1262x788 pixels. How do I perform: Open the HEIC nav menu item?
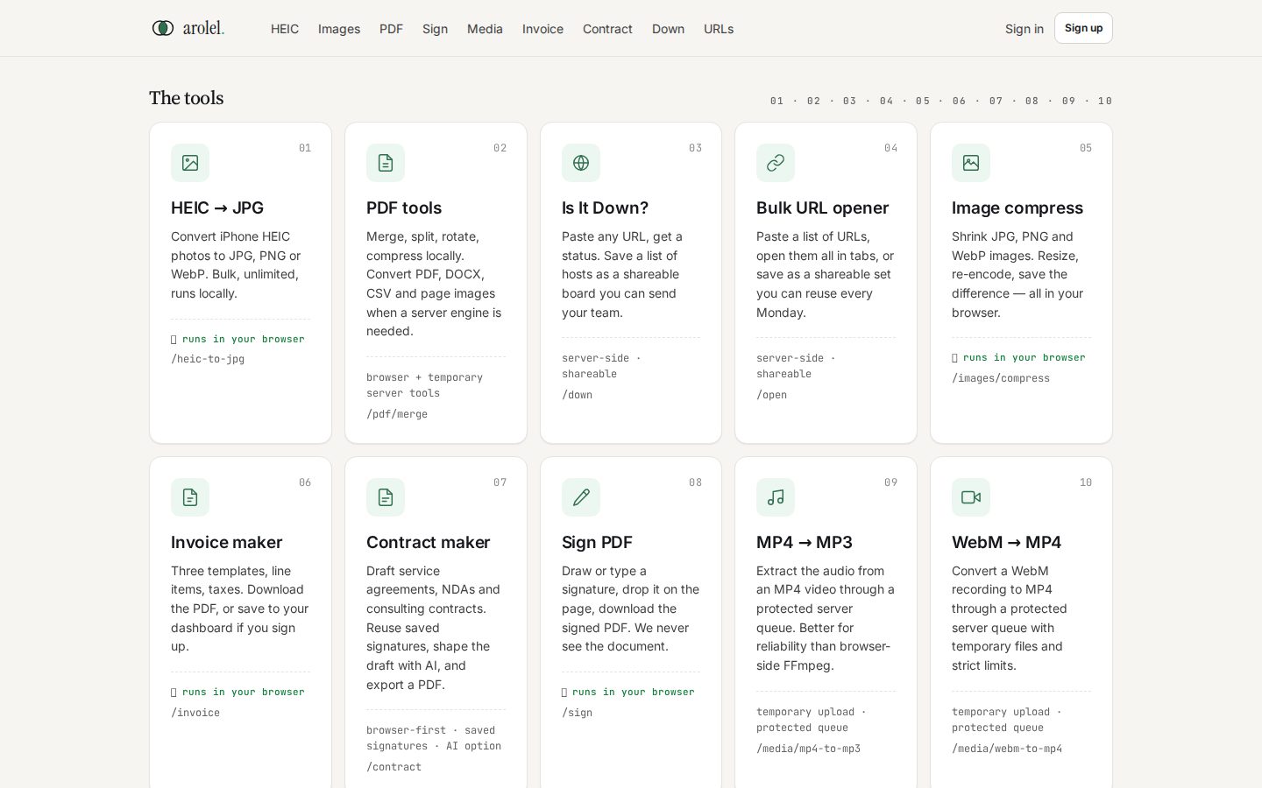285,29
